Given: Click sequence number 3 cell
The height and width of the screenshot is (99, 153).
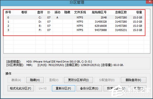Looking at the screenshot, I should 8,30.
